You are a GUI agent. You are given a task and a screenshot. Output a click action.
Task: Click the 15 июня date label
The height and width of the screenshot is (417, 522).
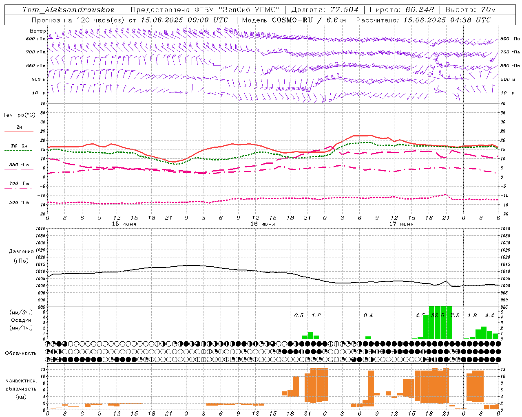coord(124,224)
